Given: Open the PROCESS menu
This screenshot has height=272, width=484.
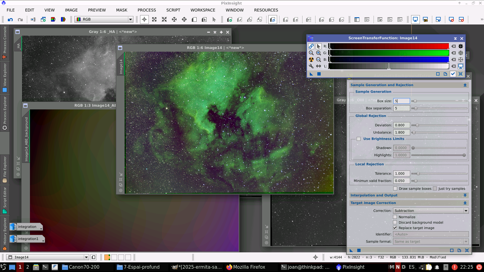Looking at the screenshot, I should click(x=147, y=10).
